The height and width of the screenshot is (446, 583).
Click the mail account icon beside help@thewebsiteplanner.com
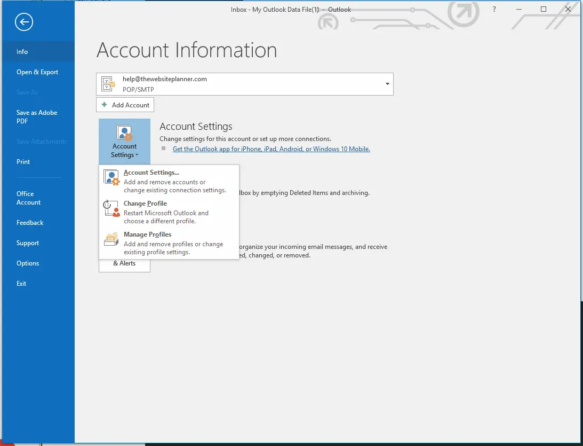(x=108, y=84)
